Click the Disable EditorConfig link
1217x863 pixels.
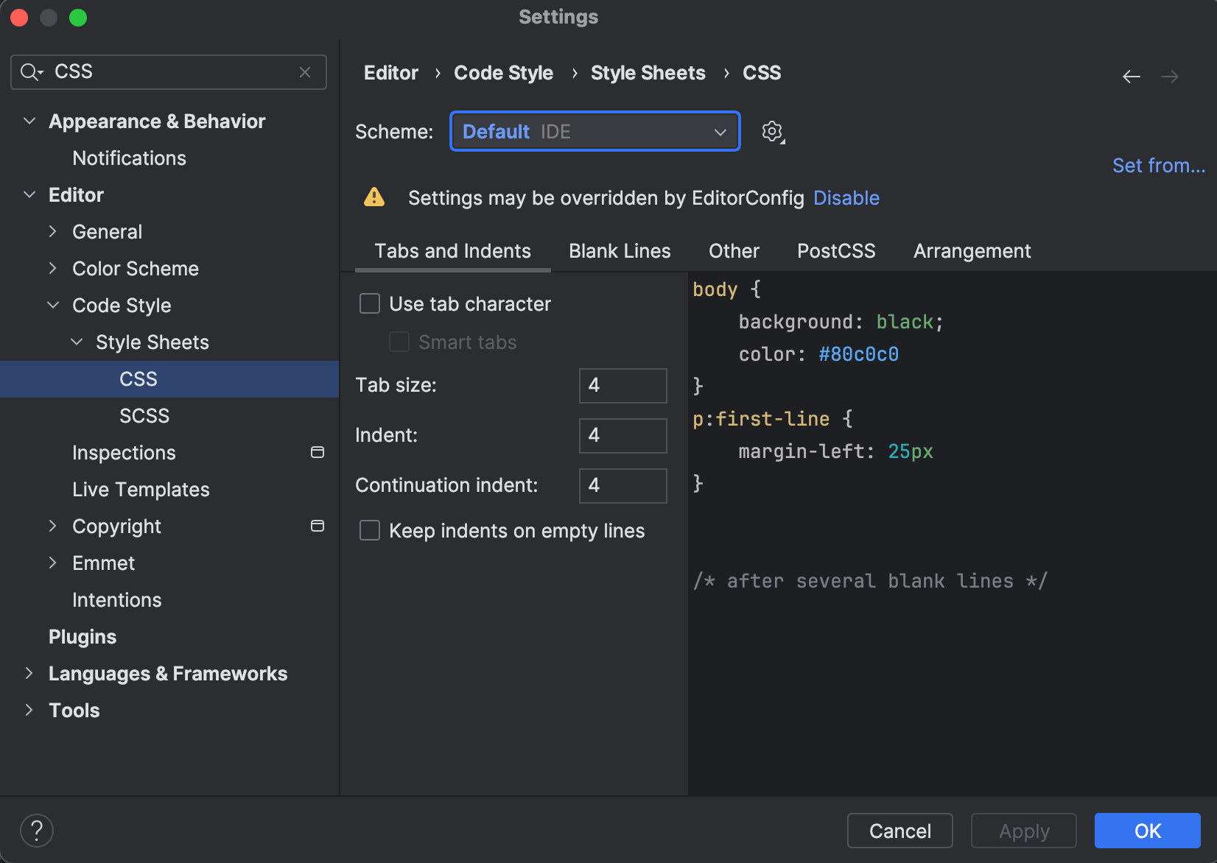[x=846, y=197]
